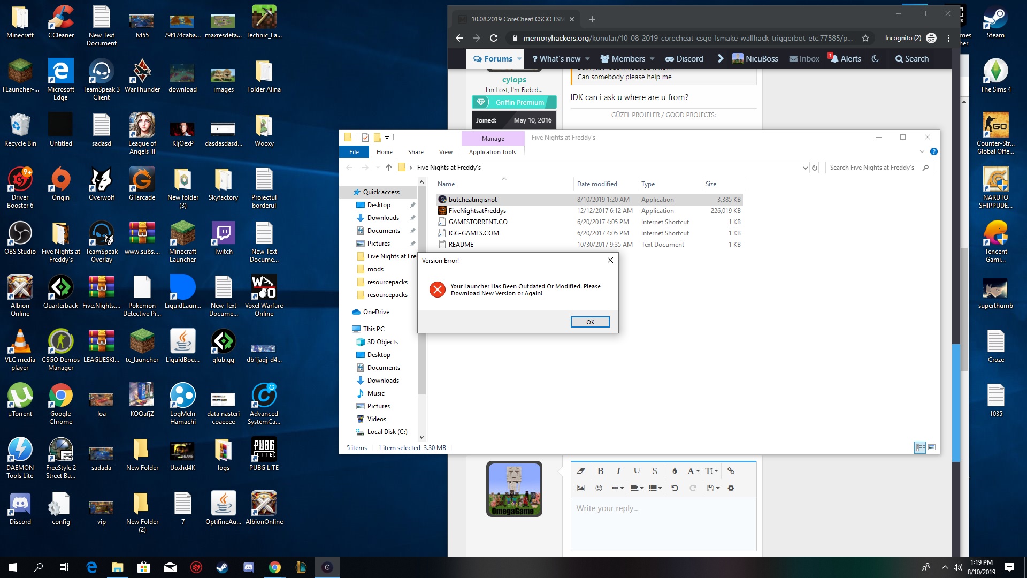Close the Version Error dialog
The width and height of the screenshot is (1027, 578).
[610, 260]
